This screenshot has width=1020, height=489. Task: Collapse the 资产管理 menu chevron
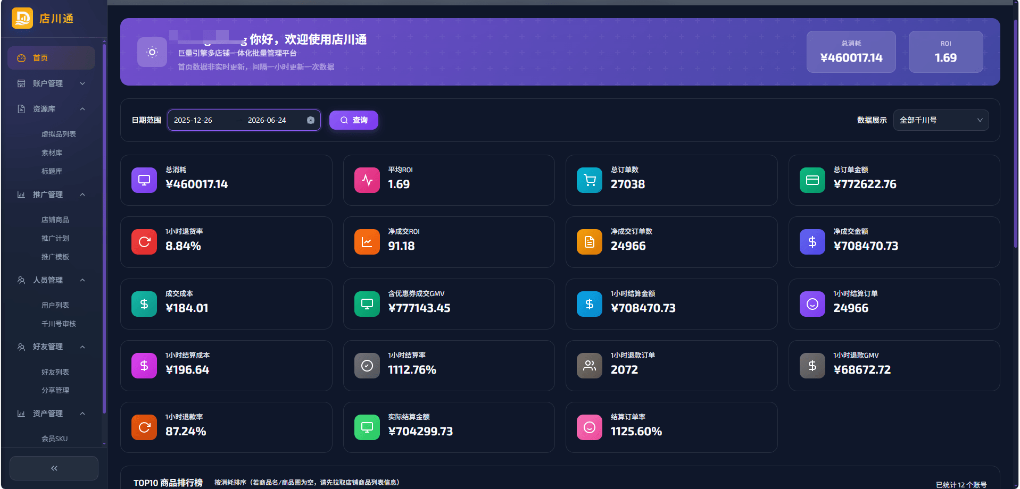pos(82,414)
